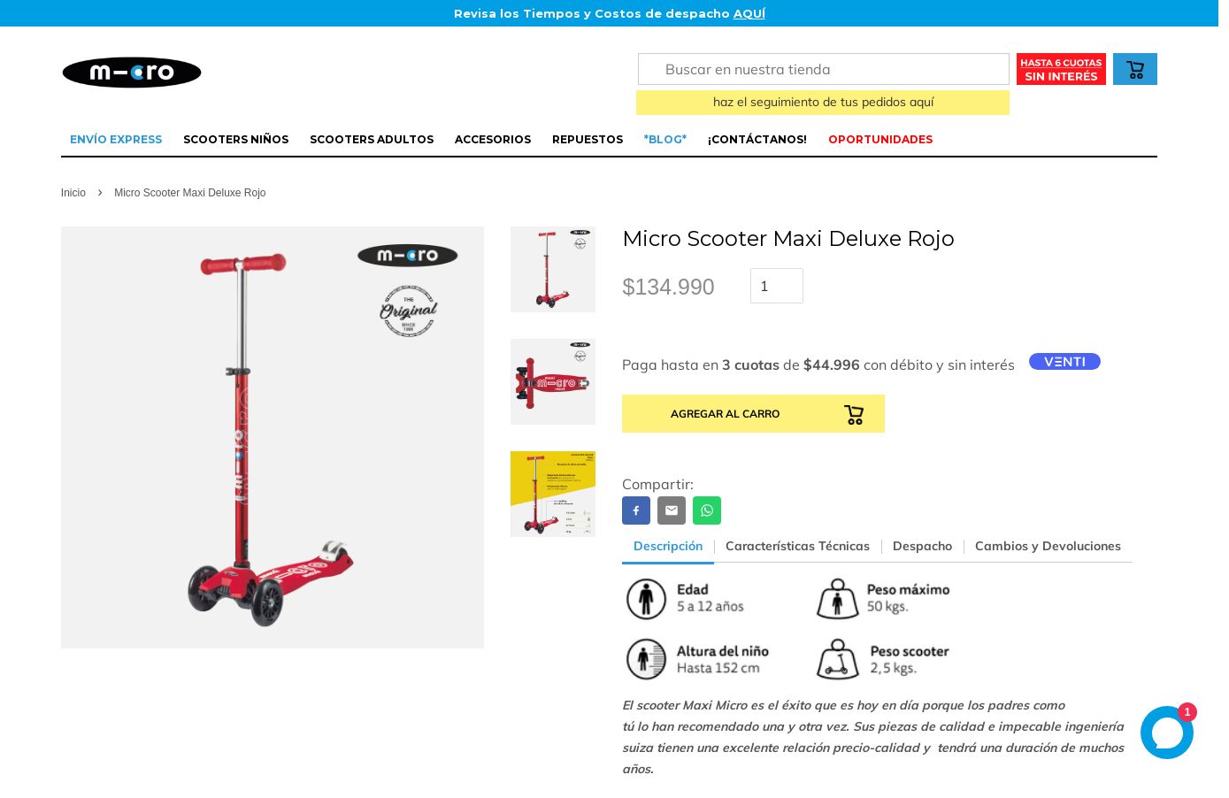The image size is (1229, 798).
Task: Select the scooter deck top-view thumbnail
Action: 553,381
